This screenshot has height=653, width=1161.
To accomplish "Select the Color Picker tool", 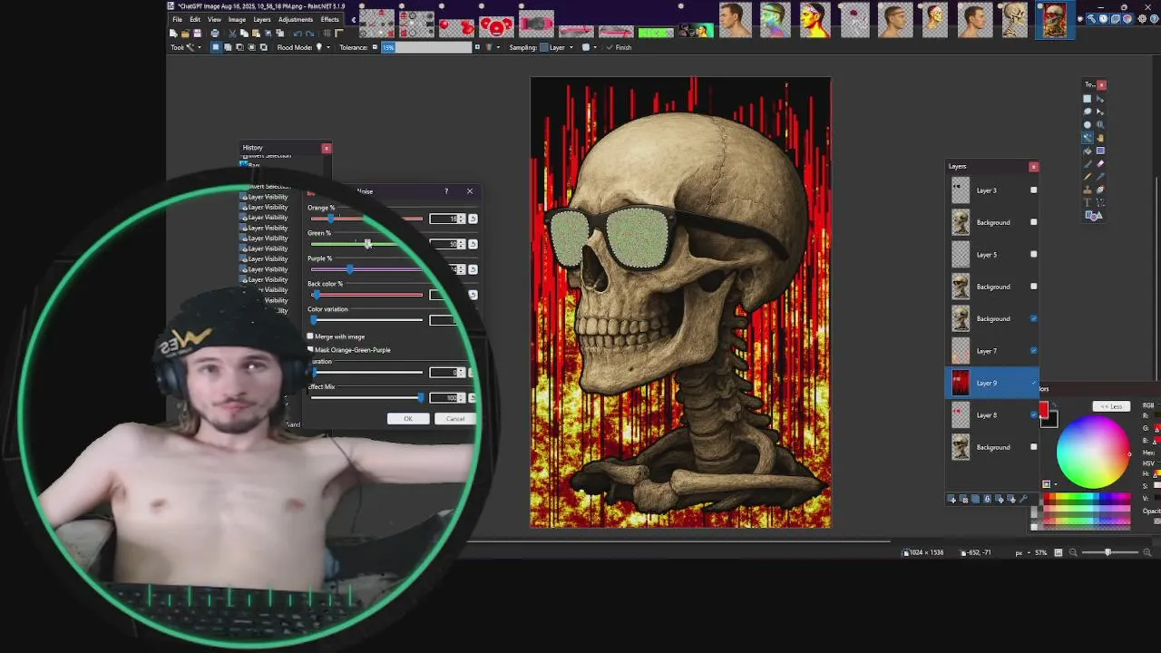I will 1100,177.
